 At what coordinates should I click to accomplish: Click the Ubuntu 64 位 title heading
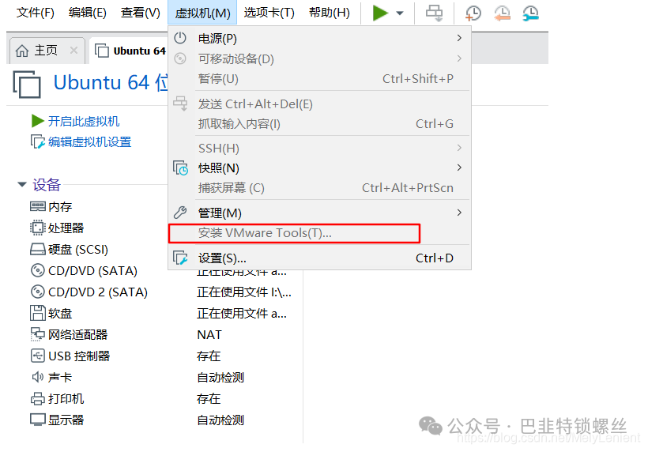tap(111, 83)
